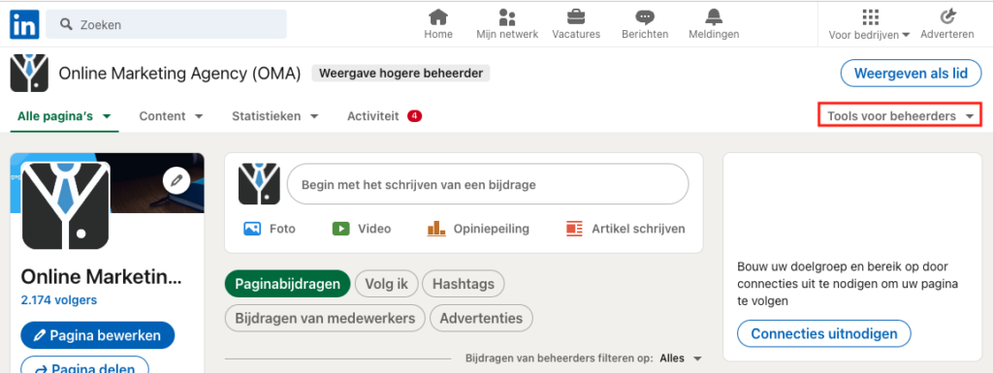Open Berichten chat icon

(645, 16)
